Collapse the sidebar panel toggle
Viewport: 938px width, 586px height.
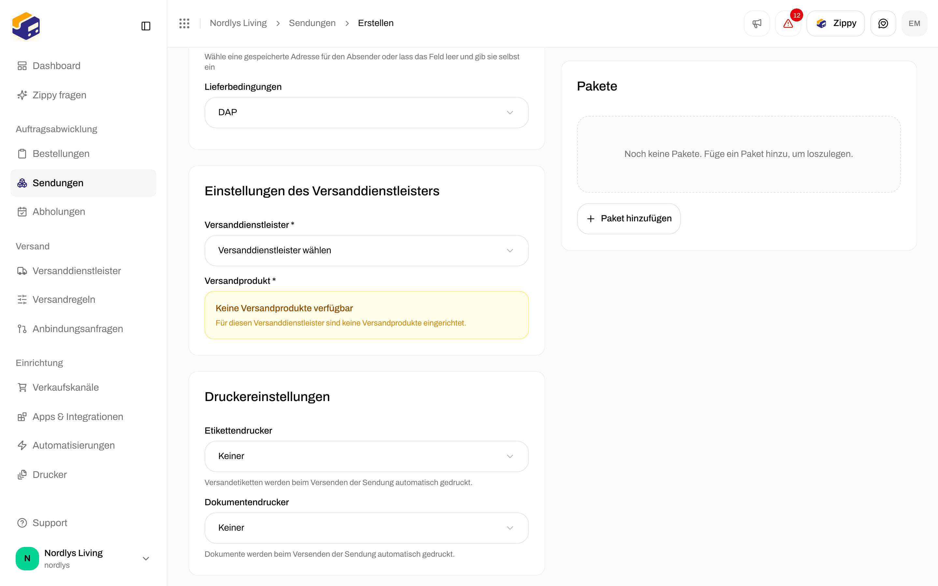coord(146,26)
